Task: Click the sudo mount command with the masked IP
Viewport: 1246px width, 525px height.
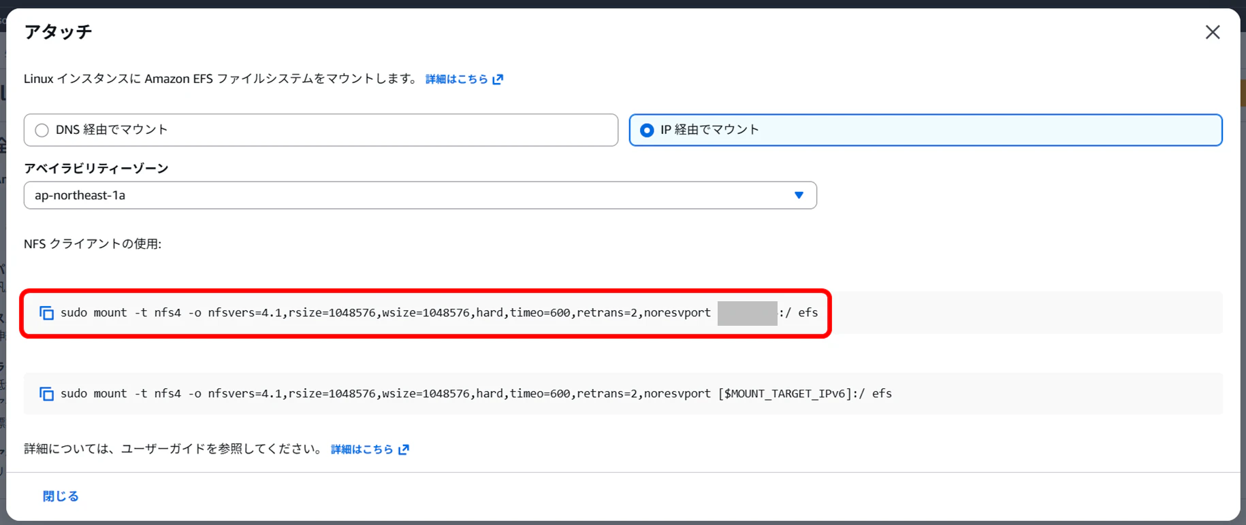Action: pyautogui.click(x=439, y=313)
